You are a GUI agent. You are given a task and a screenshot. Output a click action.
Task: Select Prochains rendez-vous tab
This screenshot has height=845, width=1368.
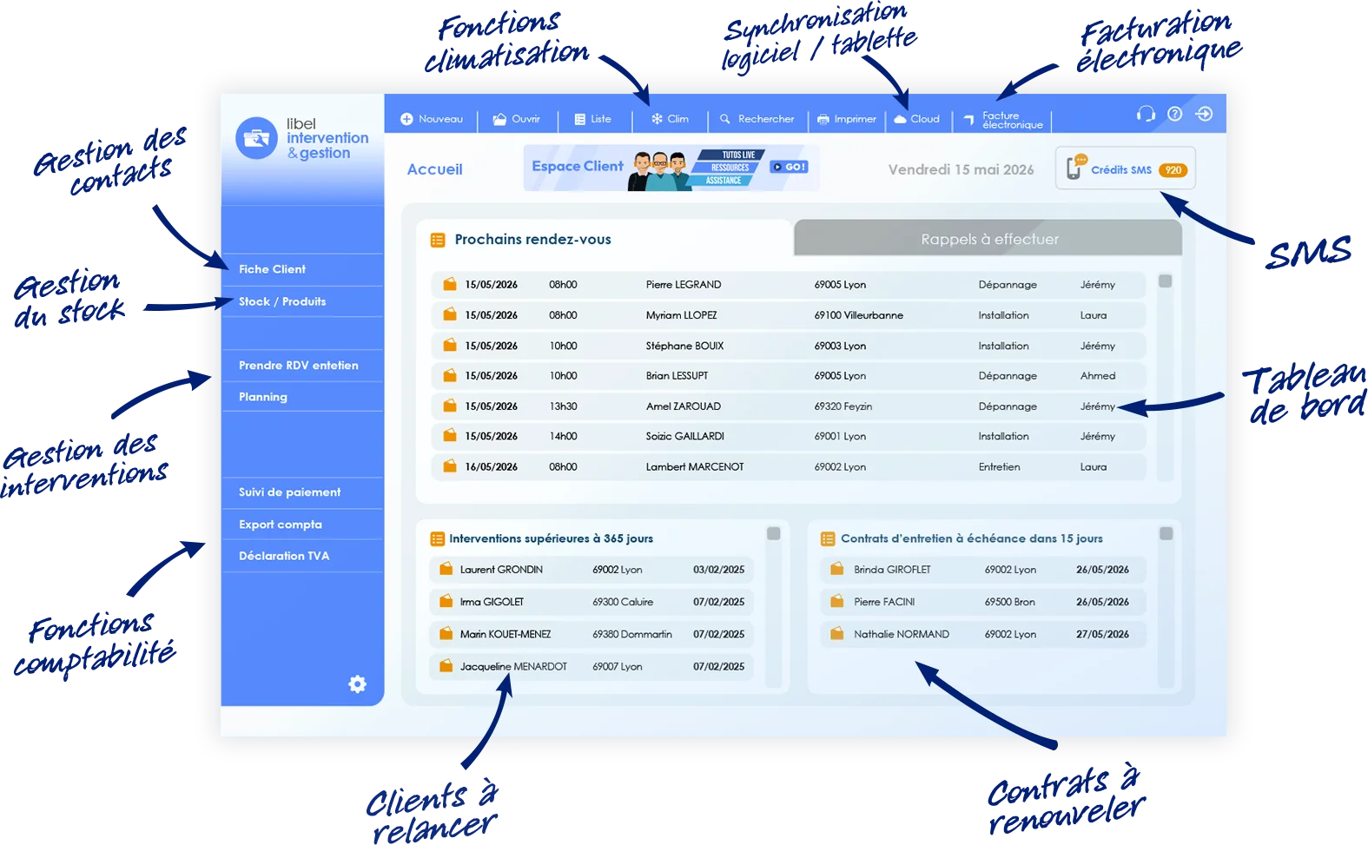[x=532, y=239]
